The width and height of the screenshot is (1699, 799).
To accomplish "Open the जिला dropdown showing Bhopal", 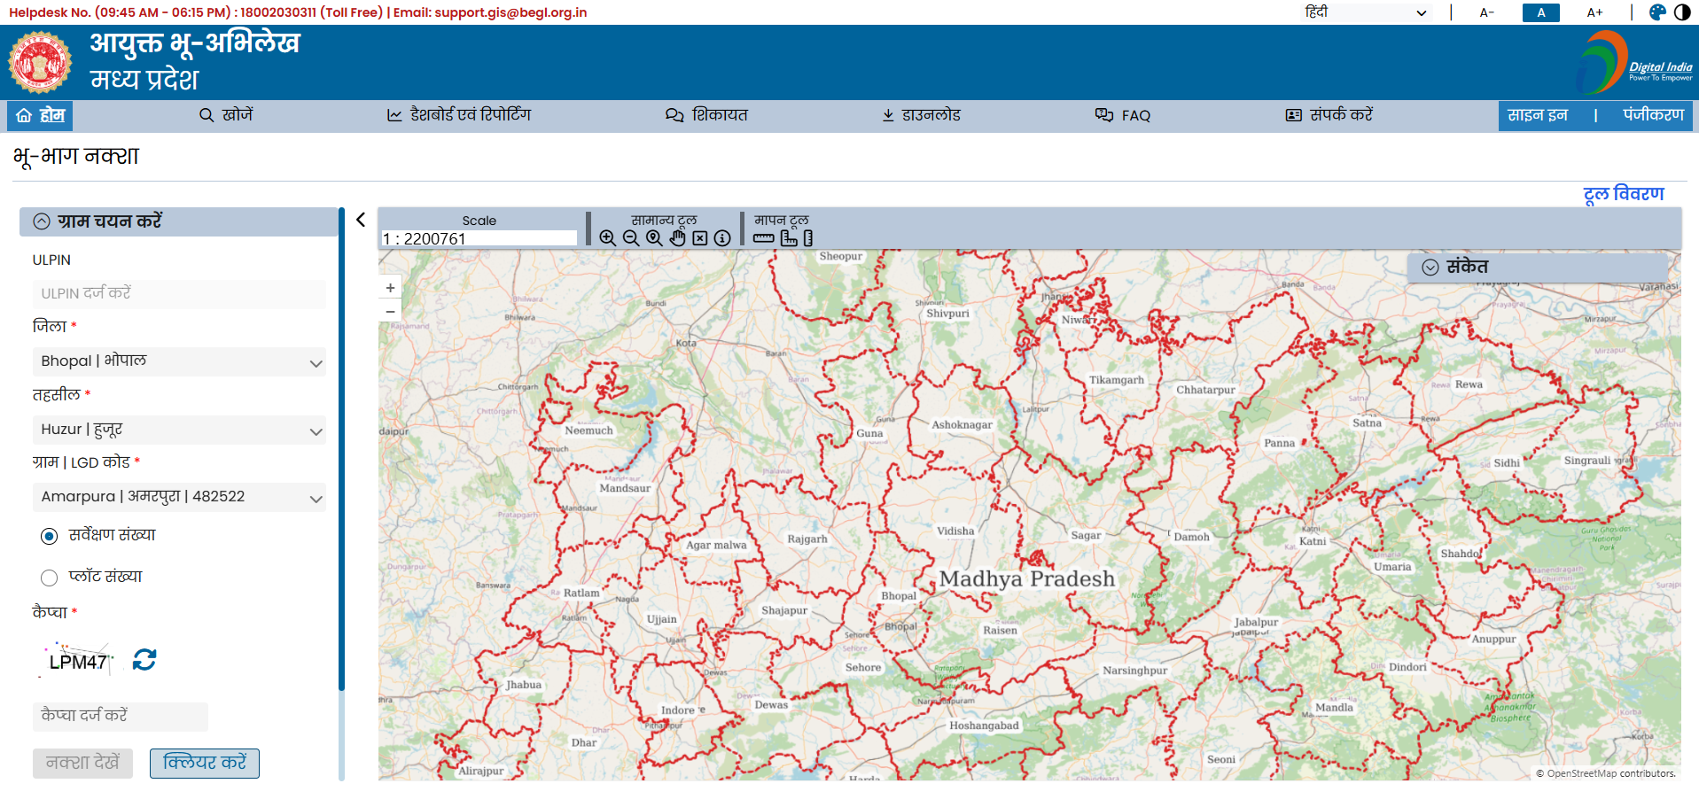I will tap(179, 361).
